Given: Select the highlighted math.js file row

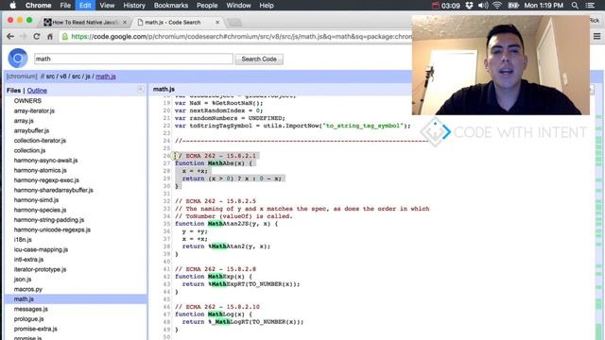Looking at the screenshot, I should 76,299.
